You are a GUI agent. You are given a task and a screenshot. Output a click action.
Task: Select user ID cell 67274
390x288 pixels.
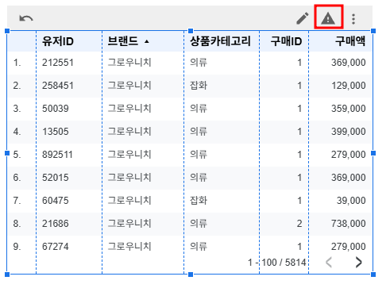click(56, 247)
